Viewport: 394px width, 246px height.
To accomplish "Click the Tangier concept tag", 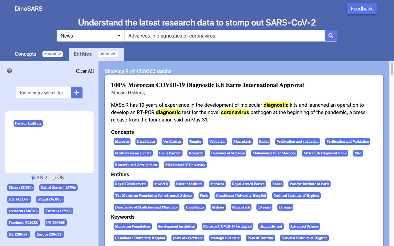I will pyautogui.click(x=195, y=141).
